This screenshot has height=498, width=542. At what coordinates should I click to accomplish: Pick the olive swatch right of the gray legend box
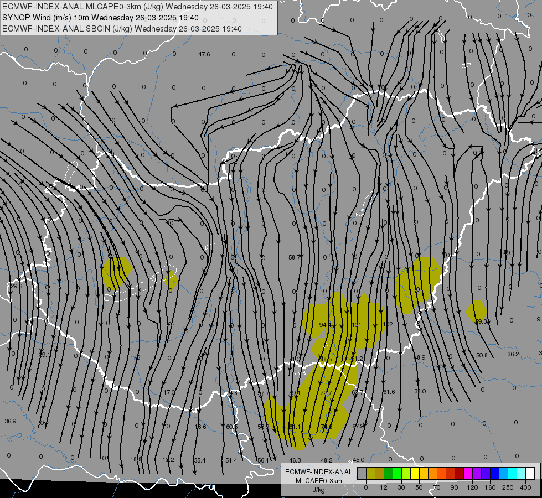[x=370, y=473]
